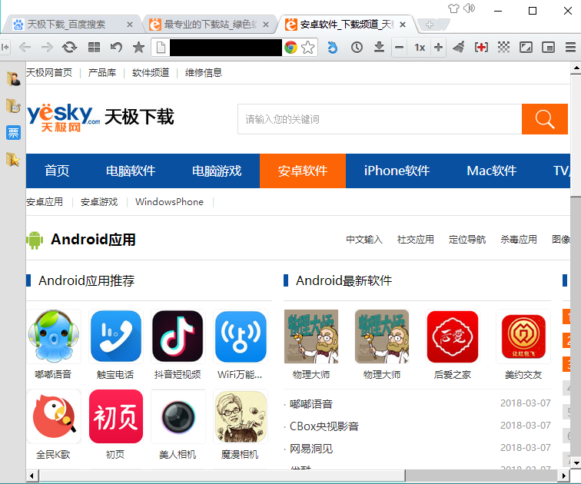581x484 pixels.
Task: Bookmark page with star in address bar
Action: click(x=308, y=48)
